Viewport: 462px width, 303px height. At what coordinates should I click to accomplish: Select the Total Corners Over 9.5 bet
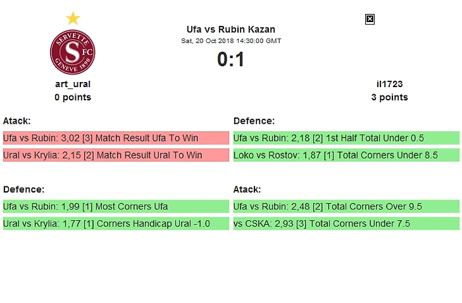[x=346, y=206]
